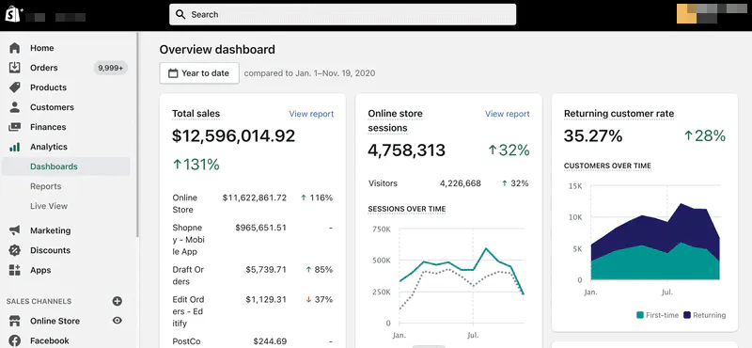Click Online store sessions card title
752x348 pixels.
(395, 121)
